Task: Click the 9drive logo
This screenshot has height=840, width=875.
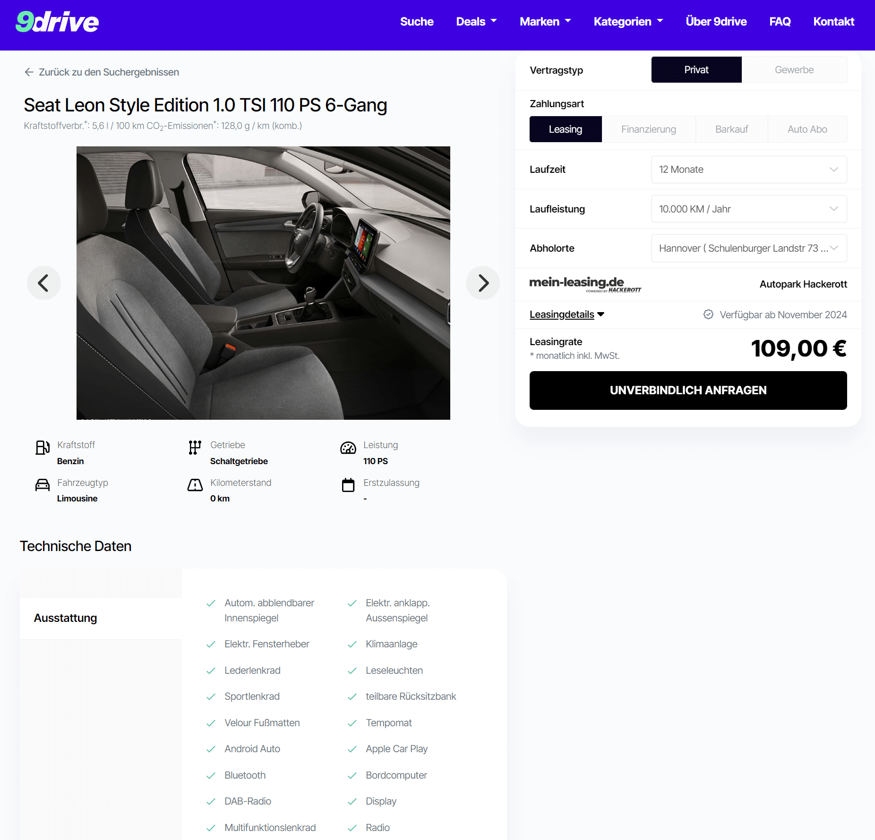Action: (x=57, y=22)
